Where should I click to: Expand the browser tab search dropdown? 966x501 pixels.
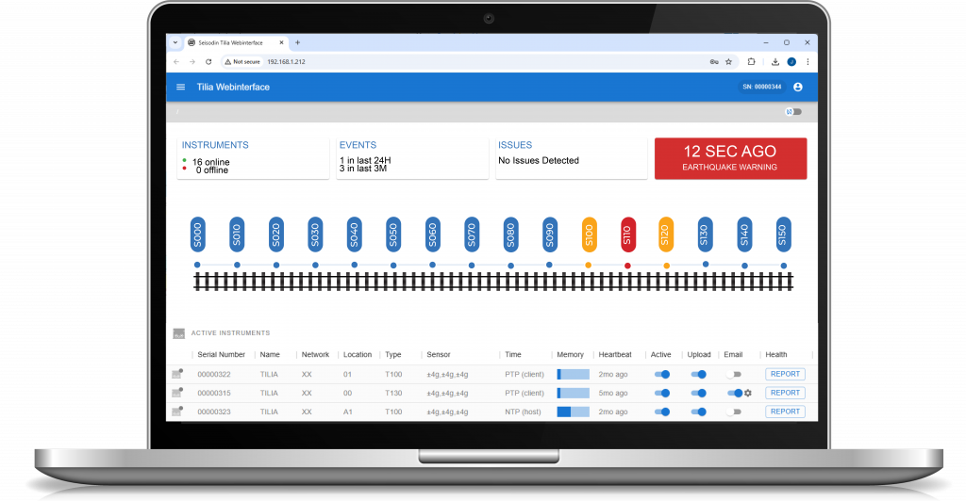(x=175, y=43)
